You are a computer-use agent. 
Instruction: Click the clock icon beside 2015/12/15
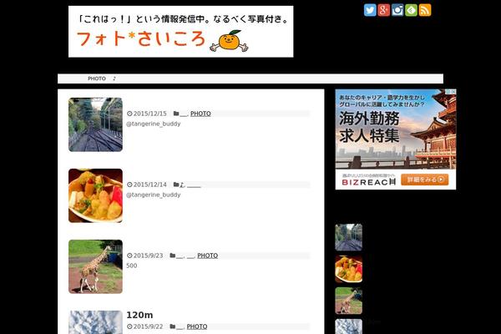[129, 114]
